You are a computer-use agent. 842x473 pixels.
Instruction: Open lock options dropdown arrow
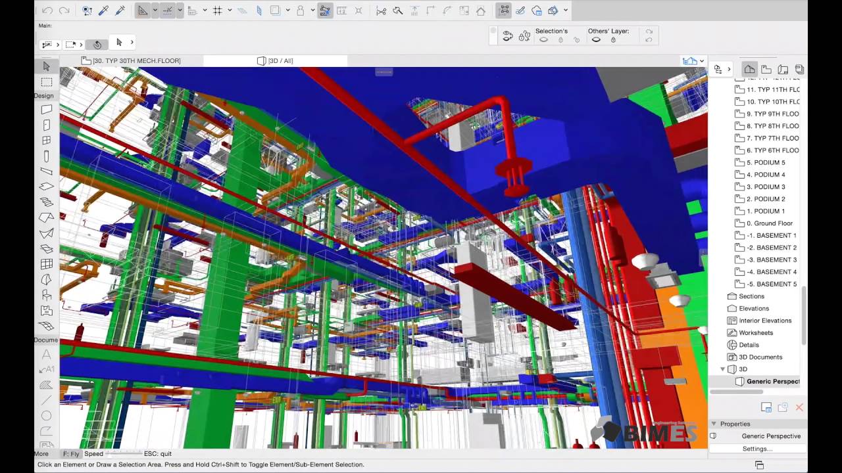pos(312,11)
